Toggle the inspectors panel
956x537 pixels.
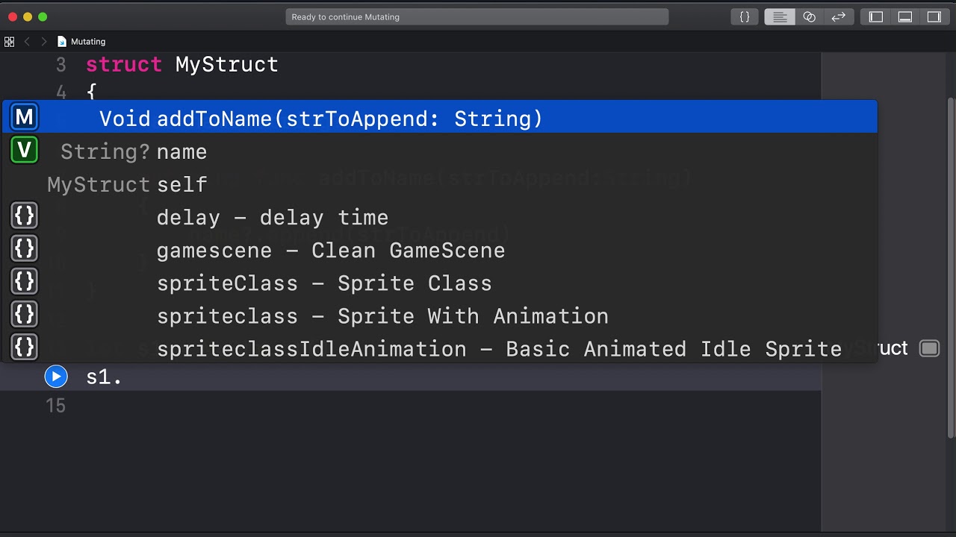coord(934,16)
